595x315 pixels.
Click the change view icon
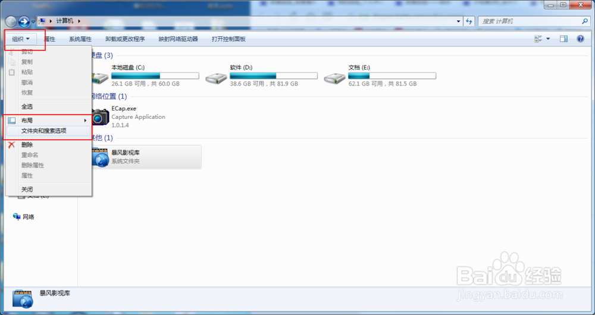pyautogui.click(x=538, y=39)
